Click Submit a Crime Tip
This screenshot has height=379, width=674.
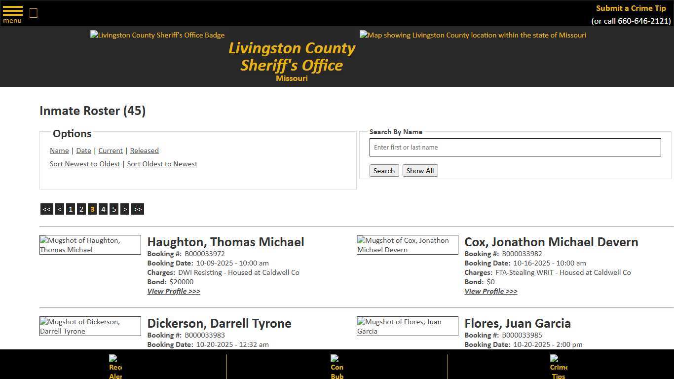pos(631,8)
